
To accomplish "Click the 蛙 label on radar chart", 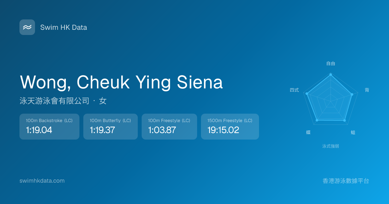I will coord(353,132).
